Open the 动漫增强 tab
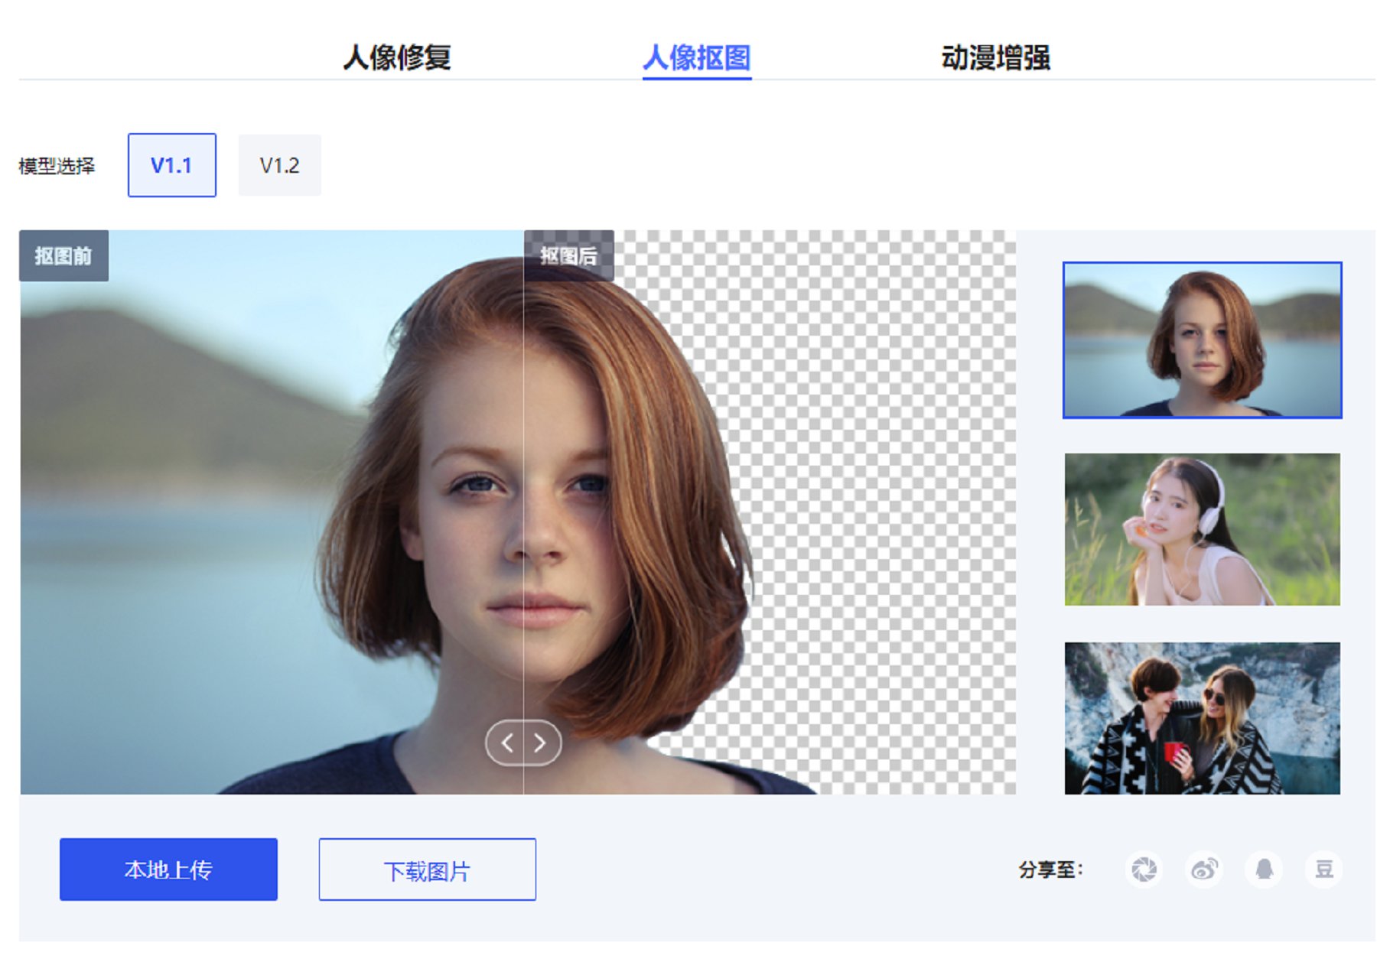 pyautogui.click(x=995, y=57)
